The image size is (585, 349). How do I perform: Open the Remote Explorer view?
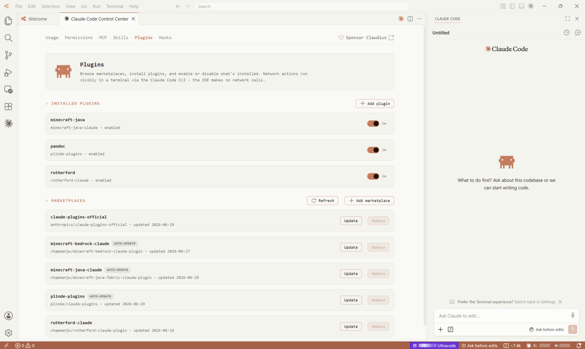(x=8, y=89)
